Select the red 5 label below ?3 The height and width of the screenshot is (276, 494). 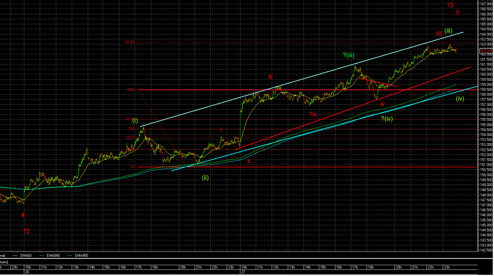pyautogui.click(x=458, y=13)
